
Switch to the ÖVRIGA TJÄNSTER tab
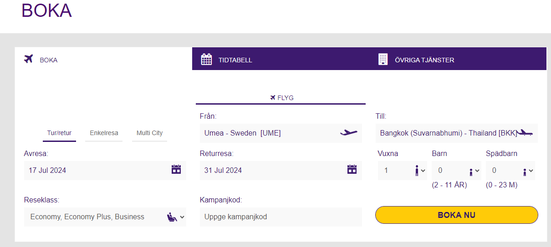point(424,60)
